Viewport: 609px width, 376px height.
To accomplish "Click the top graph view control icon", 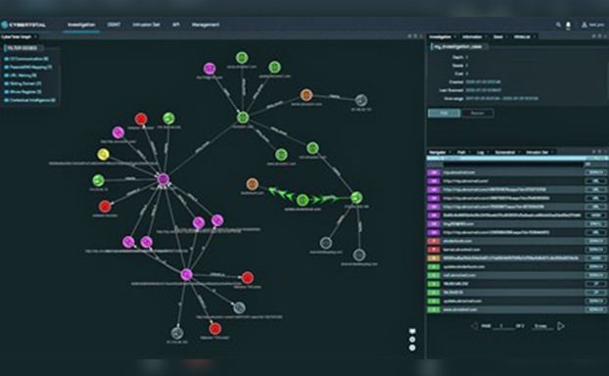I will point(412,331).
